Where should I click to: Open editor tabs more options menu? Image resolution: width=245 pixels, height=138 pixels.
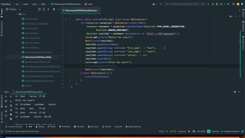click(239, 10)
